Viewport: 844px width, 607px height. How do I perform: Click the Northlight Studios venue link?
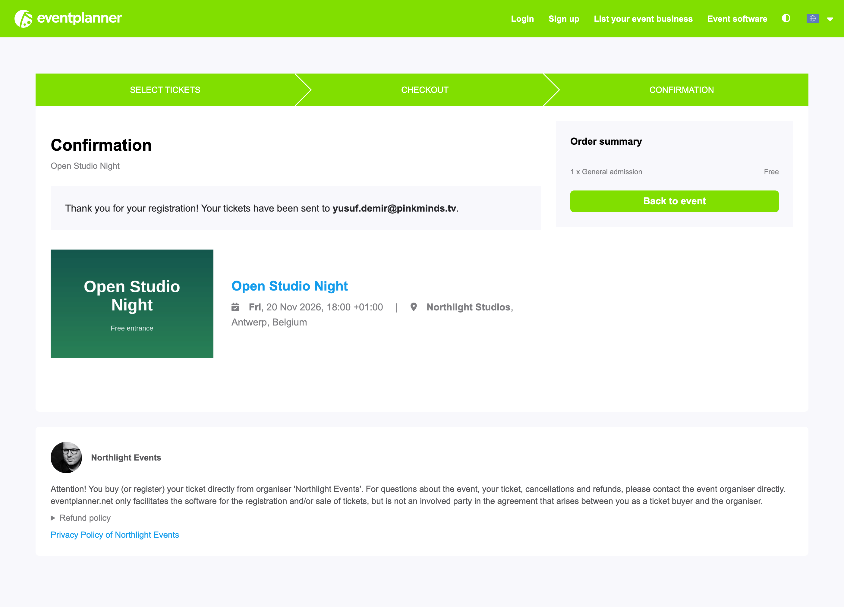[x=468, y=307]
